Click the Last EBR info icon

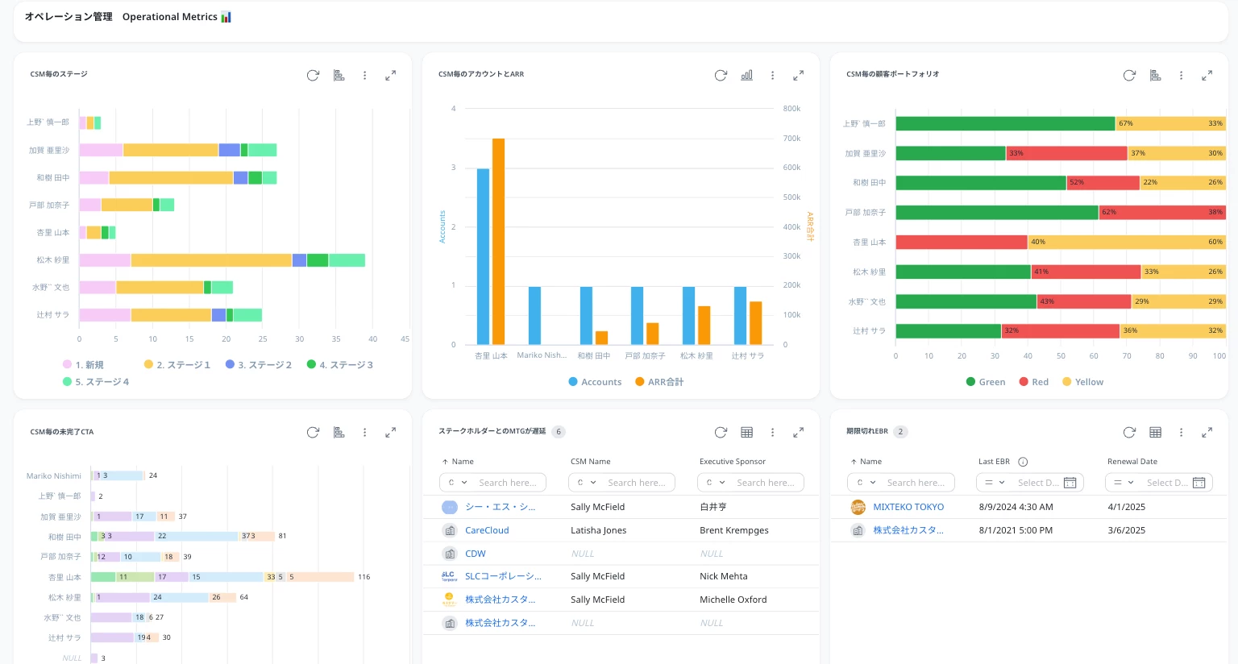(x=1023, y=462)
